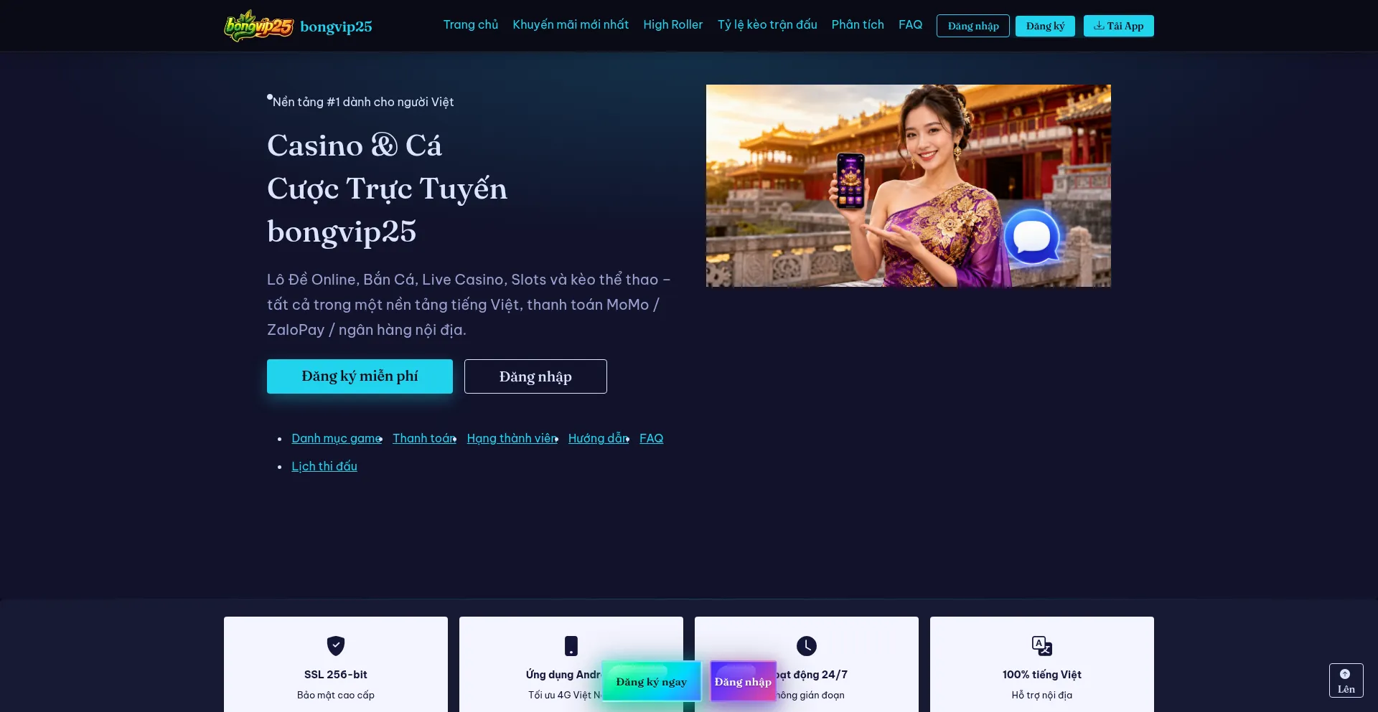Viewport: 1378px width, 712px height.
Task: Click Bảo mật cao cấp text
Action: click(336, 695)
